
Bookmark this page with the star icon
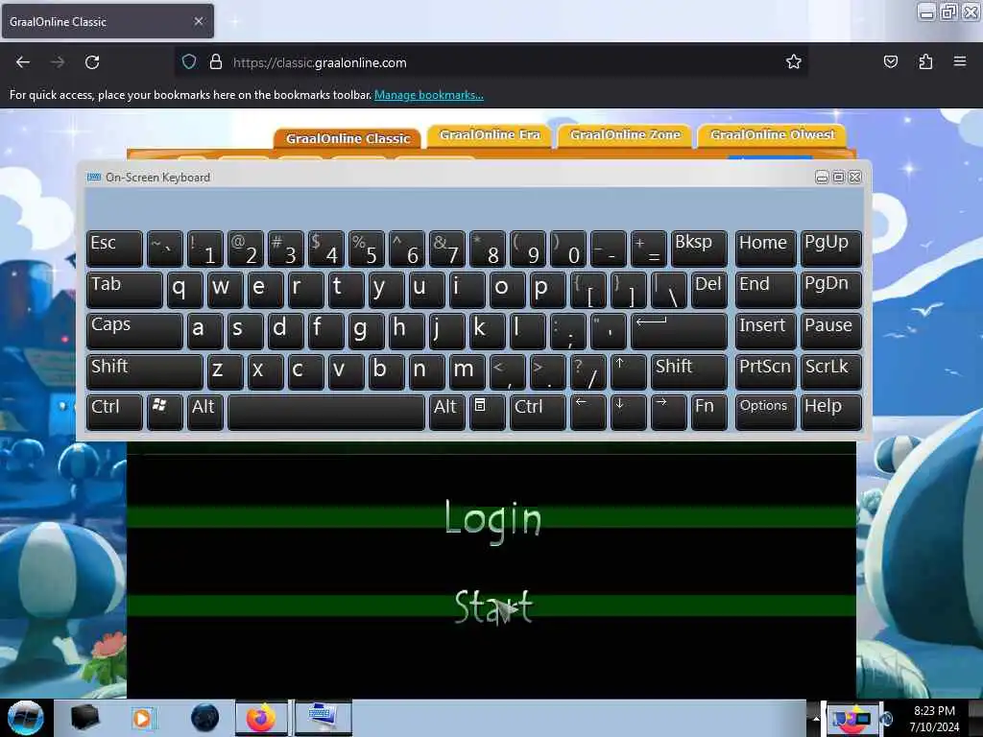coord(793,61)
